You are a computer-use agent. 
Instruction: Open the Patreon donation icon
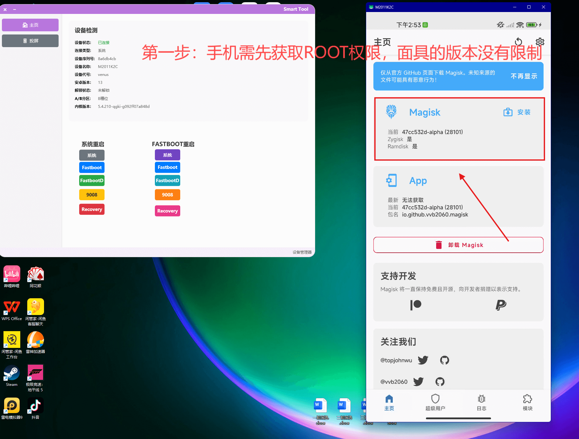416,305
